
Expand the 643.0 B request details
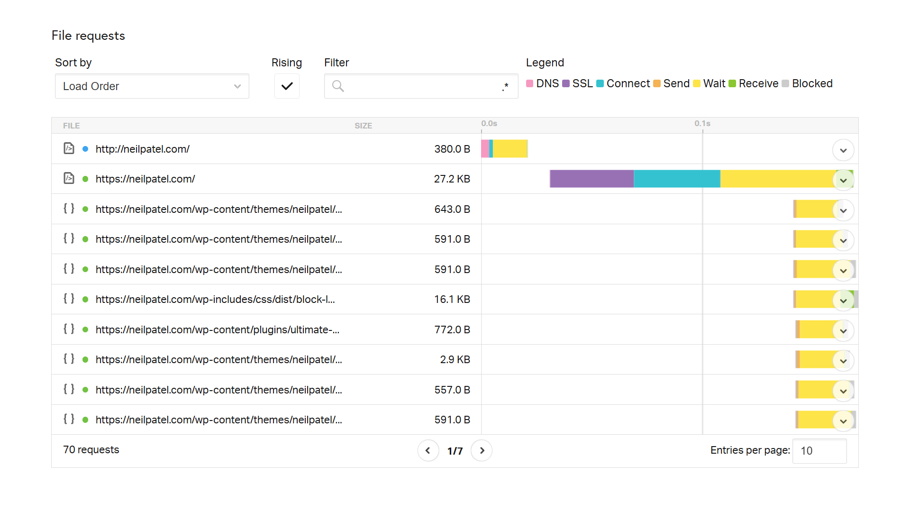(843, 210)
